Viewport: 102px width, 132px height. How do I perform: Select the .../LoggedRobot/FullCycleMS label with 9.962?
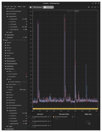click(39, 117)
